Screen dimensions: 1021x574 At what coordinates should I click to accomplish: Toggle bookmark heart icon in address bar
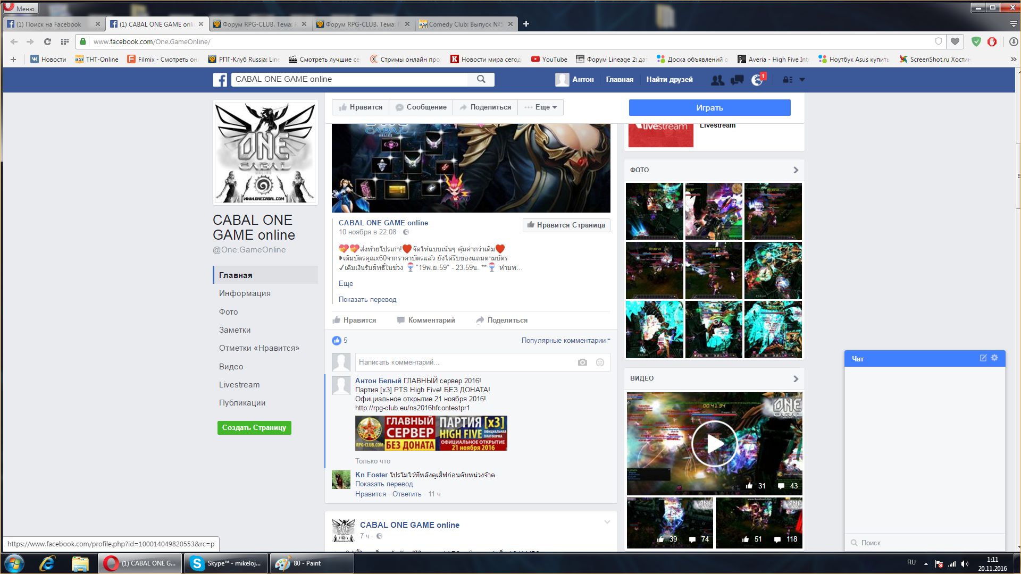coord(955,41)
